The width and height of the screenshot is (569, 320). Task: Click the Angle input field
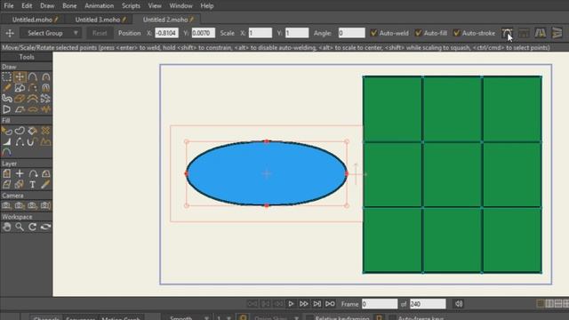tap(352, 33)
